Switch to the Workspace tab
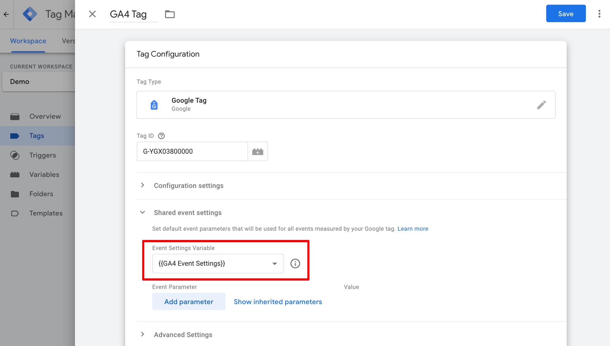The width and height of the screenshot is (610, 346). (28, 41)
